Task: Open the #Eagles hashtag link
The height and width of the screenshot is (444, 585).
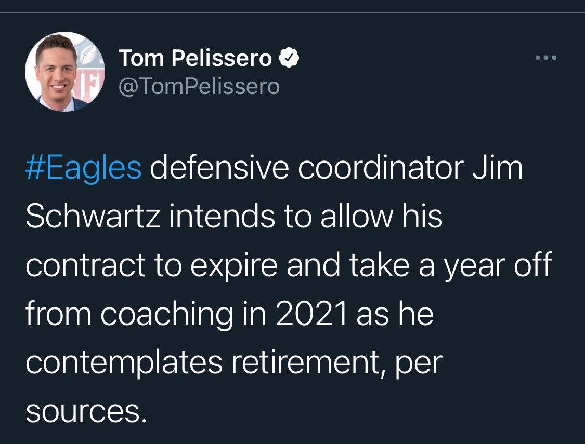Action: click(x=83, y=169)
